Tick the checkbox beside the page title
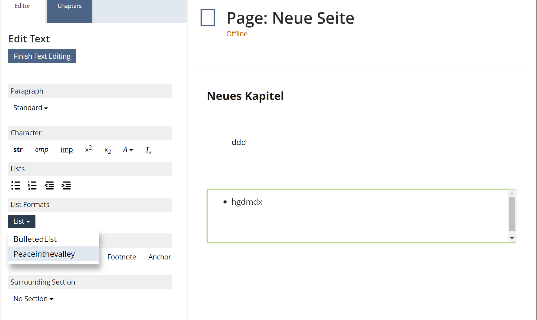This screenshot has width=537, height=320. (x=208, y=18)
